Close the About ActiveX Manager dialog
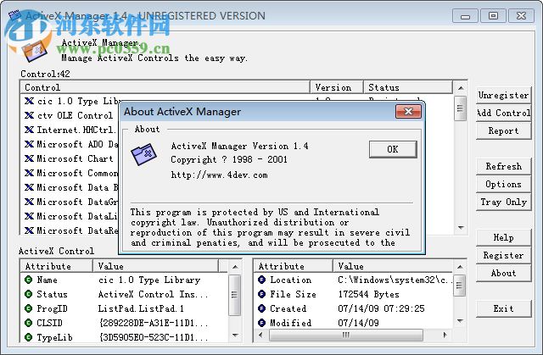This screenshot has width=543, height=355. tap(408, 111)
